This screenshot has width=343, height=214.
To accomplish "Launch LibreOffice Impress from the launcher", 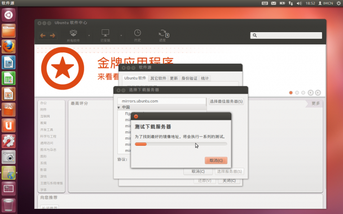I will [x=8, y=94].
